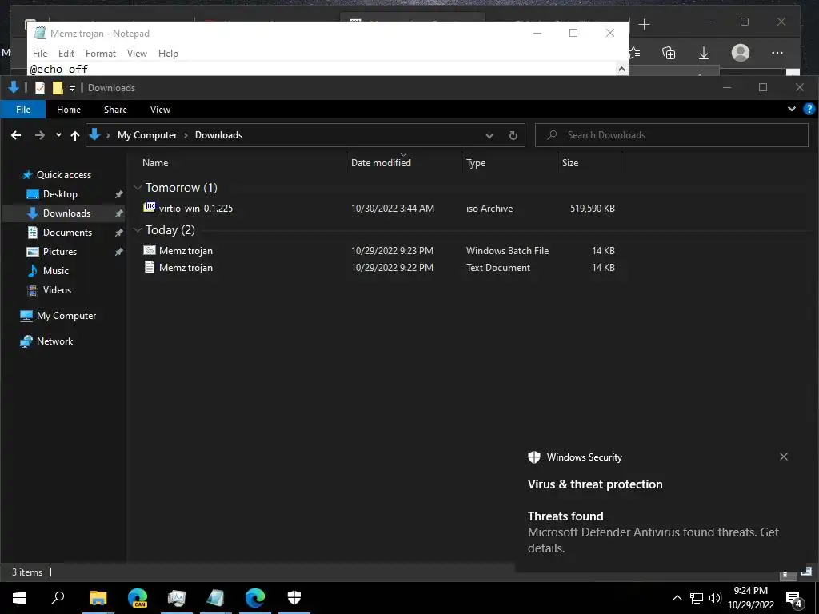Viewport: 819px width, 614px height.
Task: Unpin Desktop using its pin icon
Action: 118,194
